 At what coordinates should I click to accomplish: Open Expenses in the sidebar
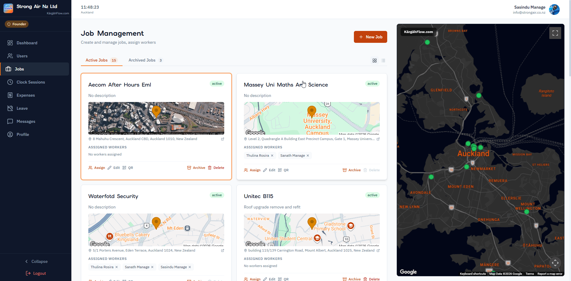[x=36, y=95]
